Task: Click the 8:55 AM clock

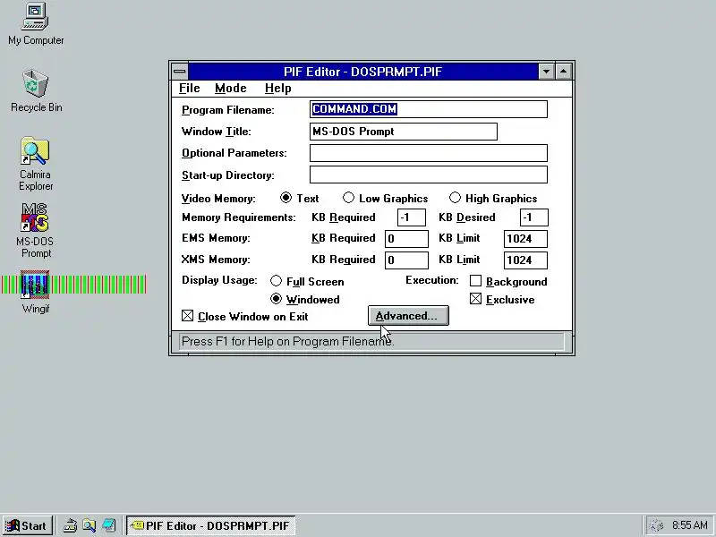Action: 689,525
